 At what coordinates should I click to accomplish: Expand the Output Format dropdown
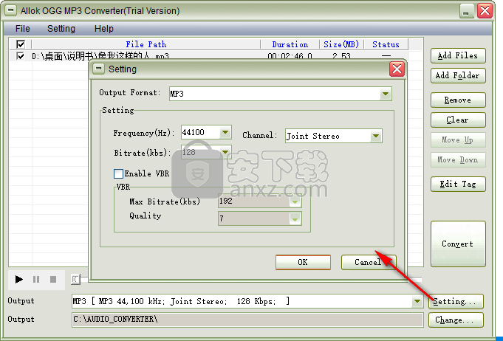[386, 94]
